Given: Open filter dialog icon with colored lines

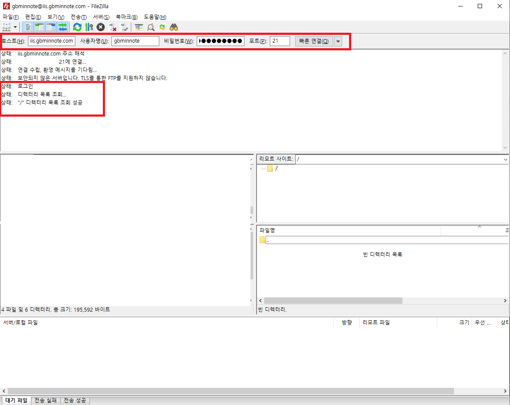Looking at the screenshot, I should click(139, 27).
